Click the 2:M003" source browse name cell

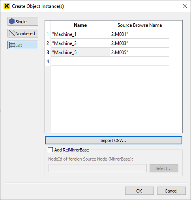(140, 43)
